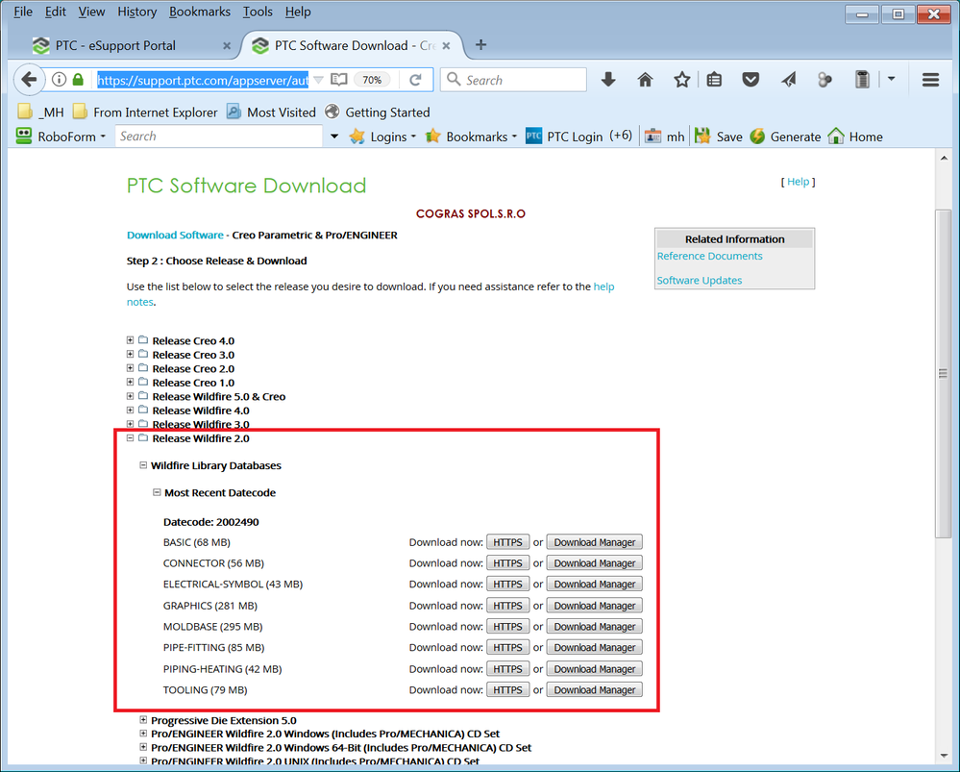Viewport: 960px width, 772px height.
Task: Expand Release Creo 4.0 folder
Action: 130,340
